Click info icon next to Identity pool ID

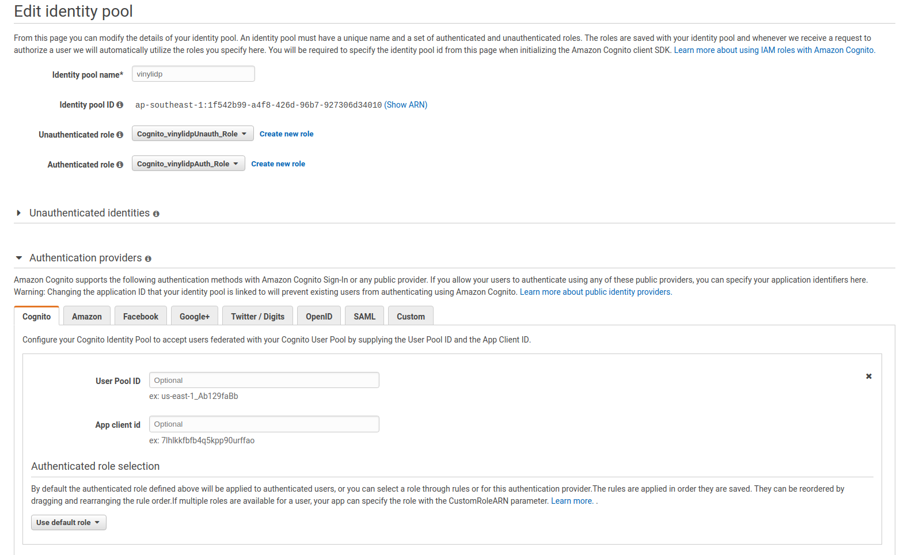coord(120,105)
